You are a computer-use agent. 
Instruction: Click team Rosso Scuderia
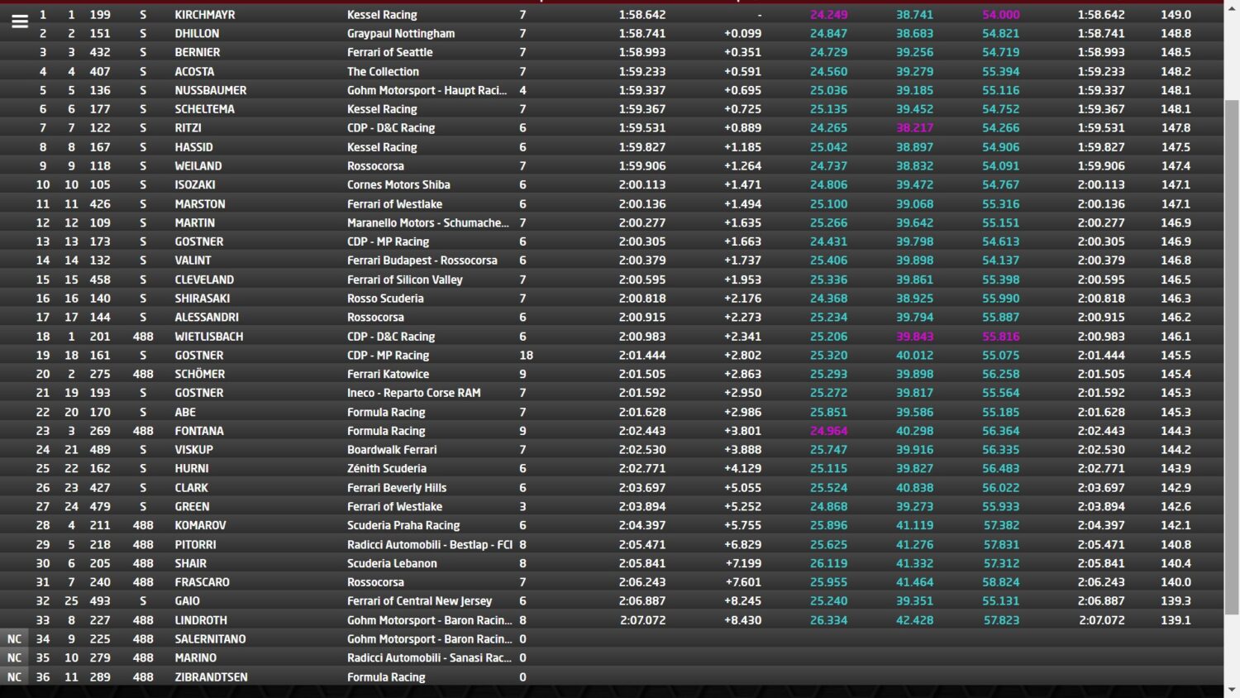[385, 299]
